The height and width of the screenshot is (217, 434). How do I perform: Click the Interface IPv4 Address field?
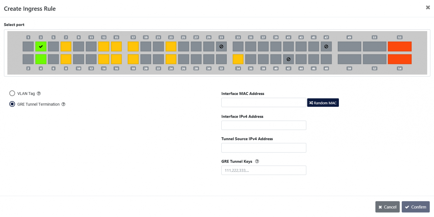tap(264, 125)
